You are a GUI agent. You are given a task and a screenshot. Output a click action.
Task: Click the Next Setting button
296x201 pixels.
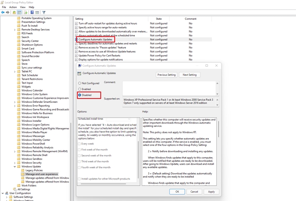(x=189, y=75)
